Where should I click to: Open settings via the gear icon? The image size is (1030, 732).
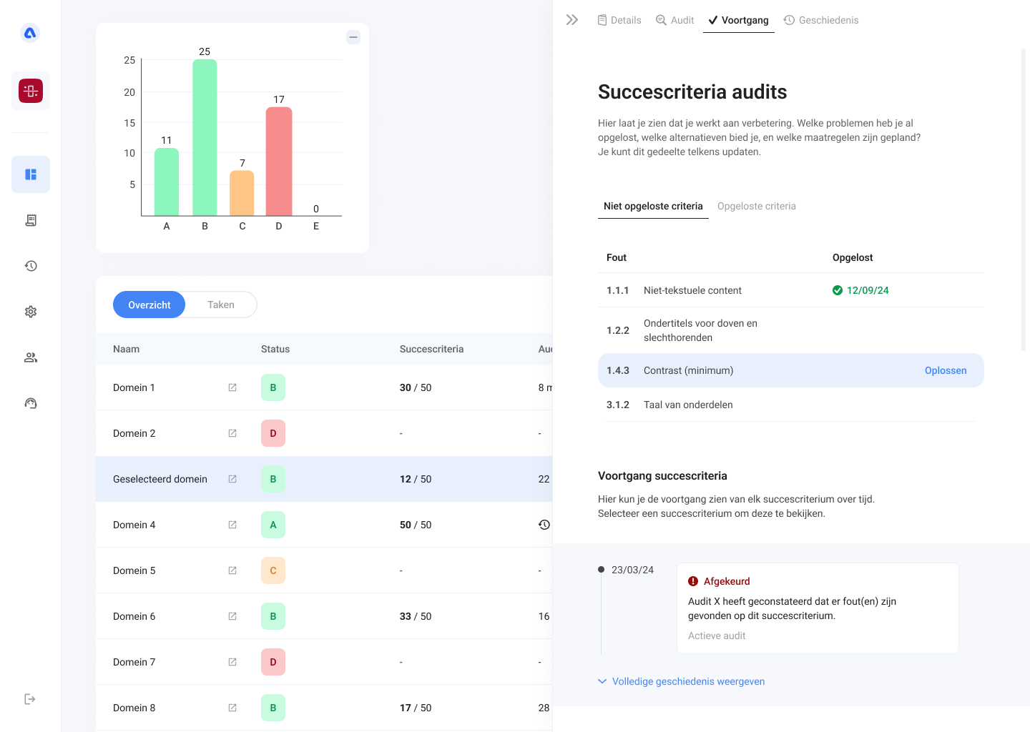click(x=30, y=311)
